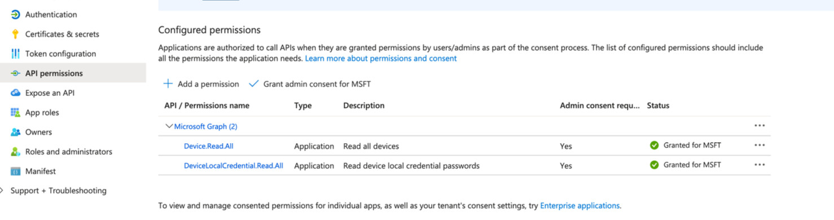Click the Authentication icon in sidebar

point(15,15)
